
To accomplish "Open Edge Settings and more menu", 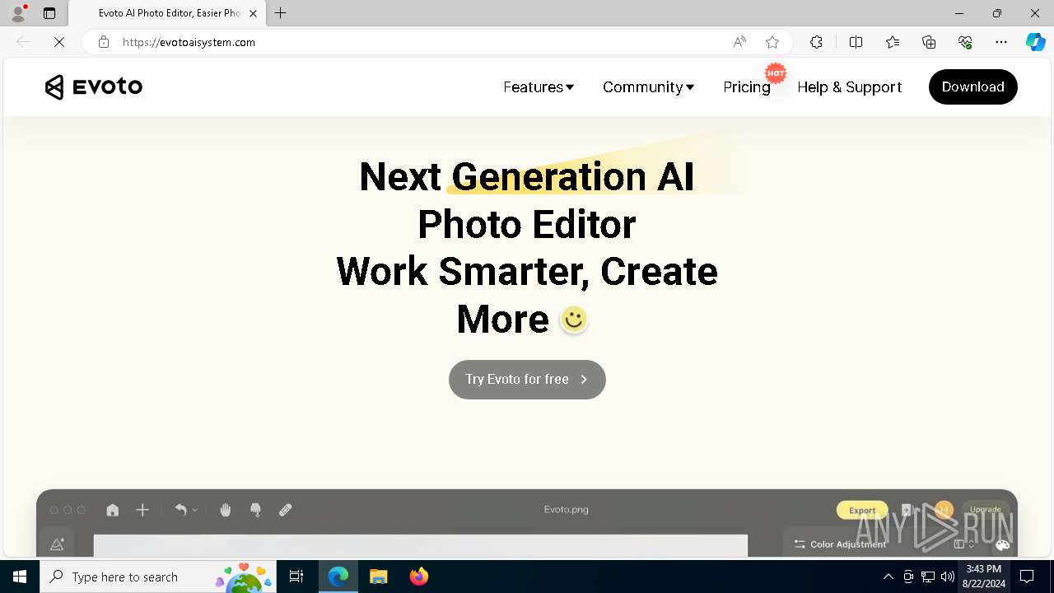I will (x=1001, y=42).
